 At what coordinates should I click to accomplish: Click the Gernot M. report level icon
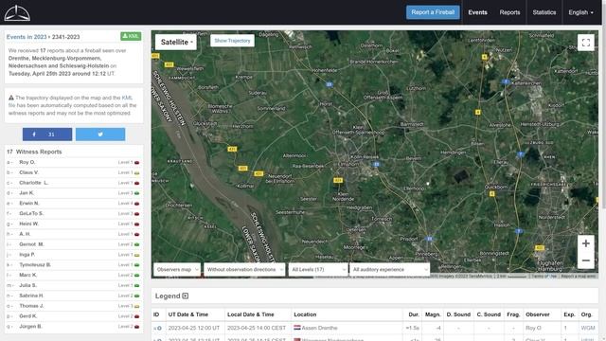pos(136,244)
